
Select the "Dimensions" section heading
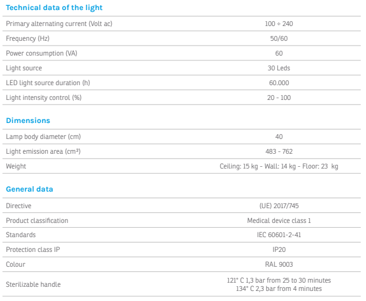28,121
